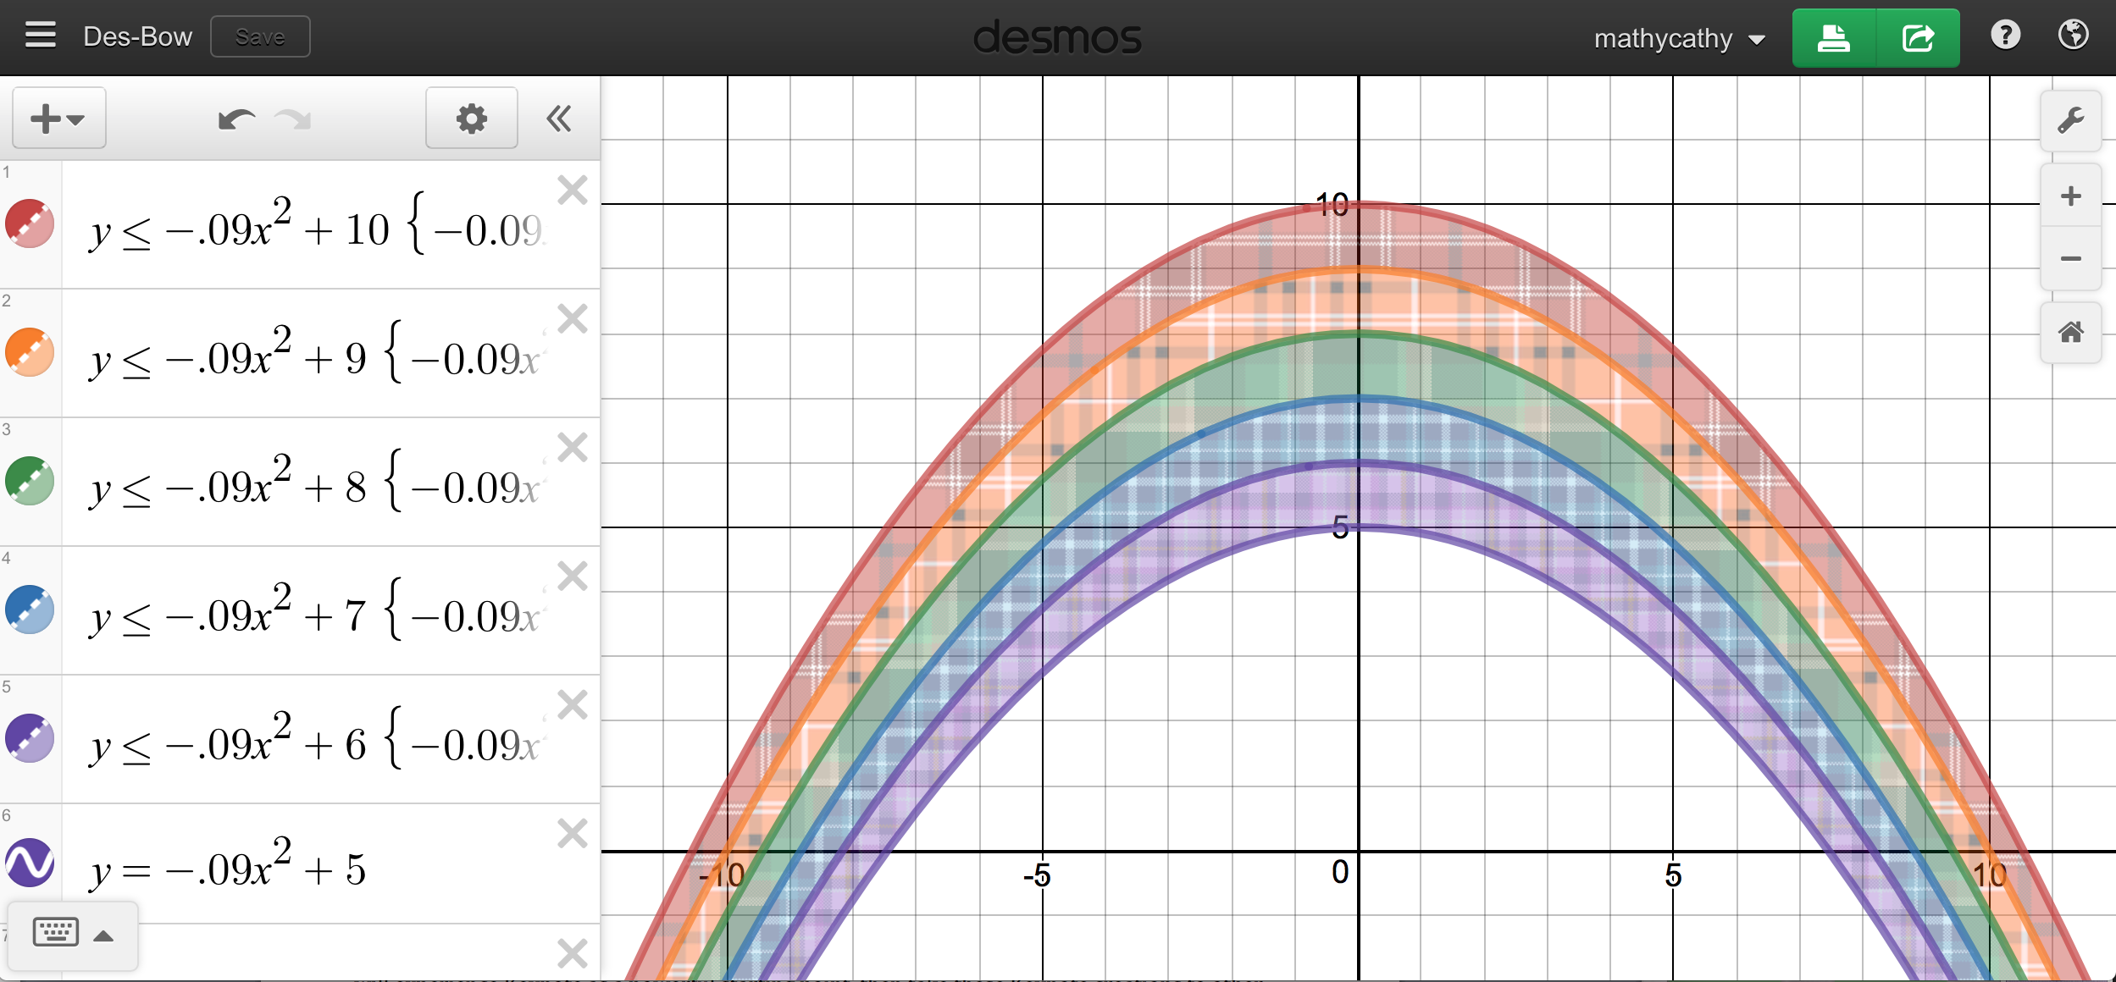Click the share graph button
The width and height of the screenshot is (2116, 982).
pyautogui.click(x=1918, y=38)
